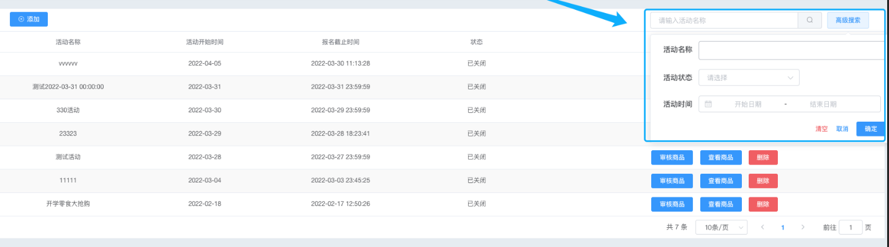The height and width of the screenshot is (247, 889).
Task: Click 删除 for the 开学零食大抢购 row
Action: click(x=763, y=204)
